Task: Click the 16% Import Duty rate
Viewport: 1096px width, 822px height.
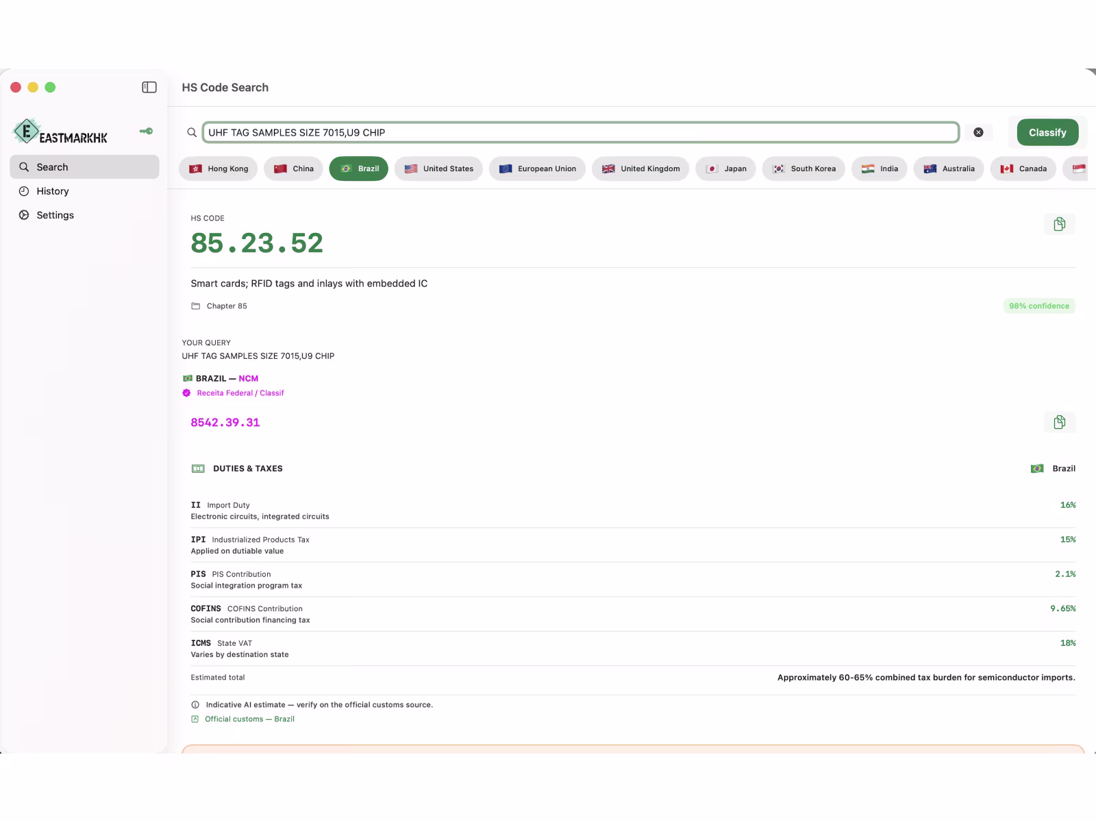Action: coord(1068,505)
